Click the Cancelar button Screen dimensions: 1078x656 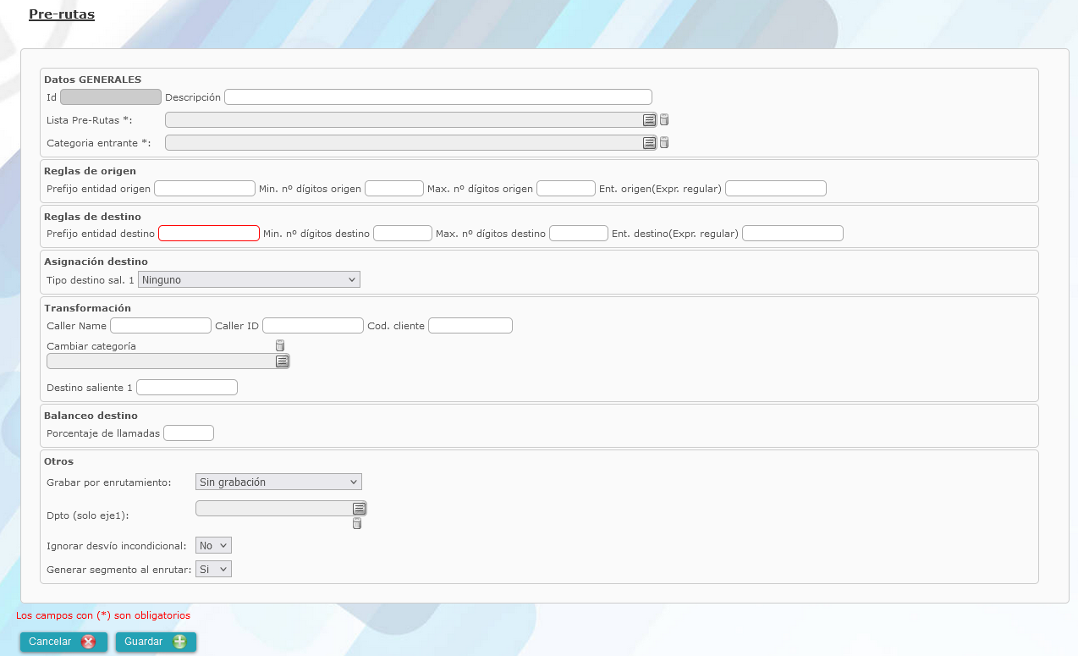[x=63, y=642]
